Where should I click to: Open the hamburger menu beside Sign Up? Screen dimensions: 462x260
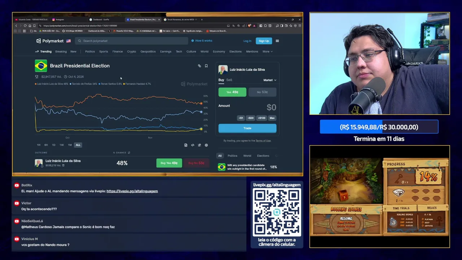[277, 41]
